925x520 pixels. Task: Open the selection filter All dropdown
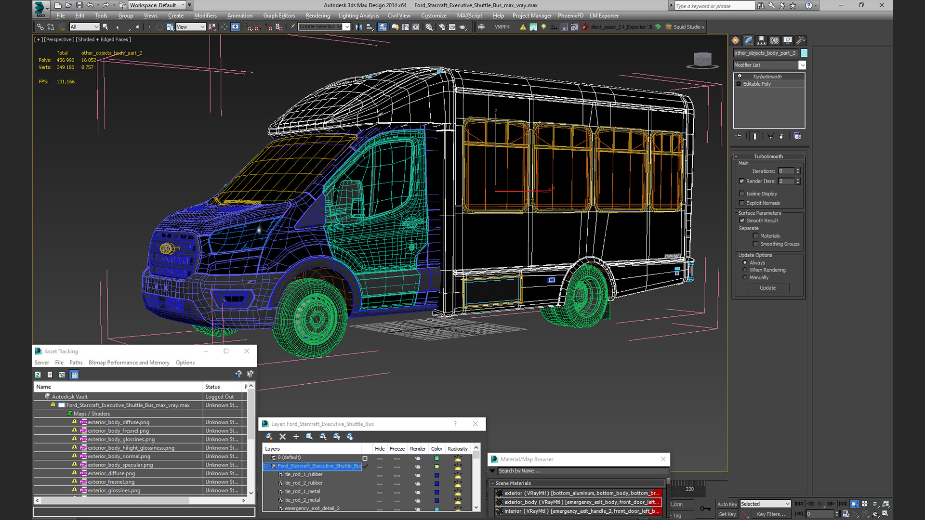[84, 27]
